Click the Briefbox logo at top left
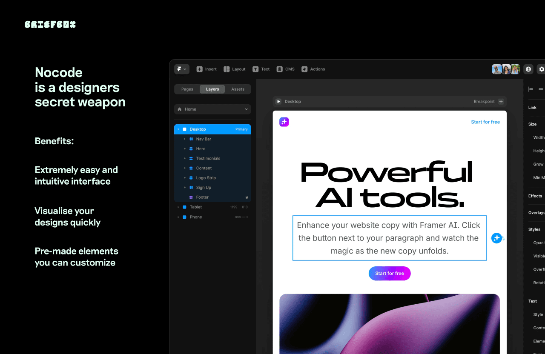Image resolution: width=545 pixels, height=354 pixels. pyautogui.click(x=50, y=24)
